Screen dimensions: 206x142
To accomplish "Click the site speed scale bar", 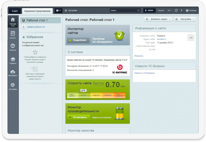I will (x=97, y=95).
